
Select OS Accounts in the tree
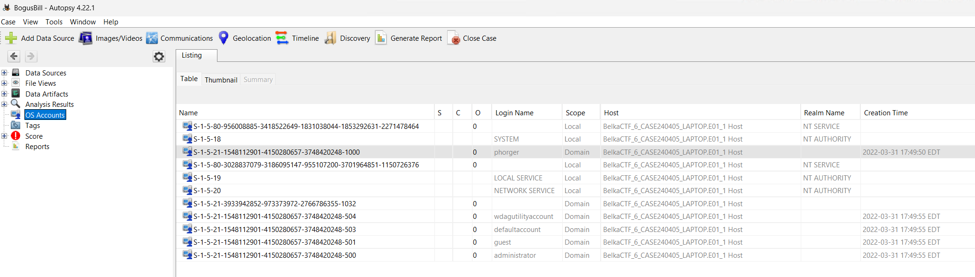[45, 115]
